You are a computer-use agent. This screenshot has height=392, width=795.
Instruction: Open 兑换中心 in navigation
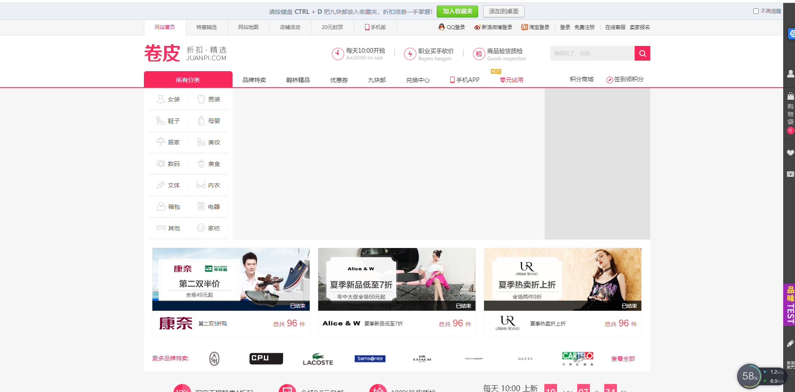(418, 80)
